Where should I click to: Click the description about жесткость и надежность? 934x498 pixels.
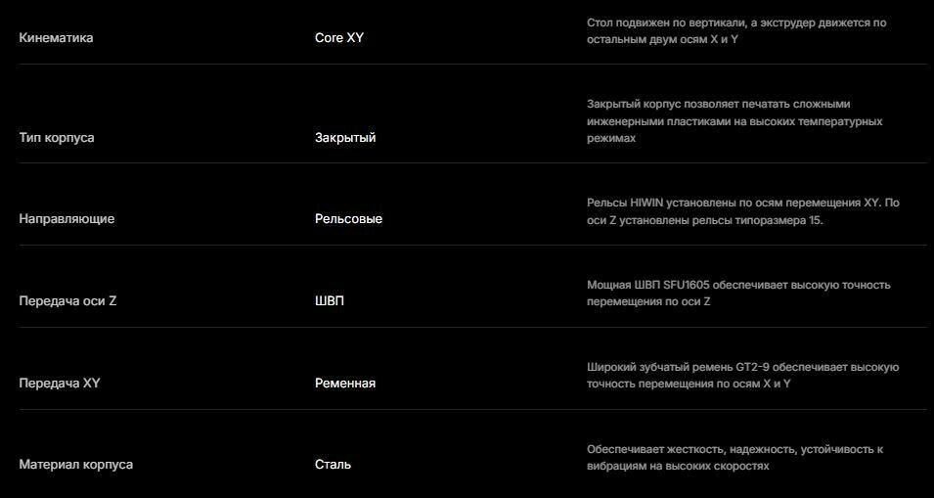coord(735,458)
